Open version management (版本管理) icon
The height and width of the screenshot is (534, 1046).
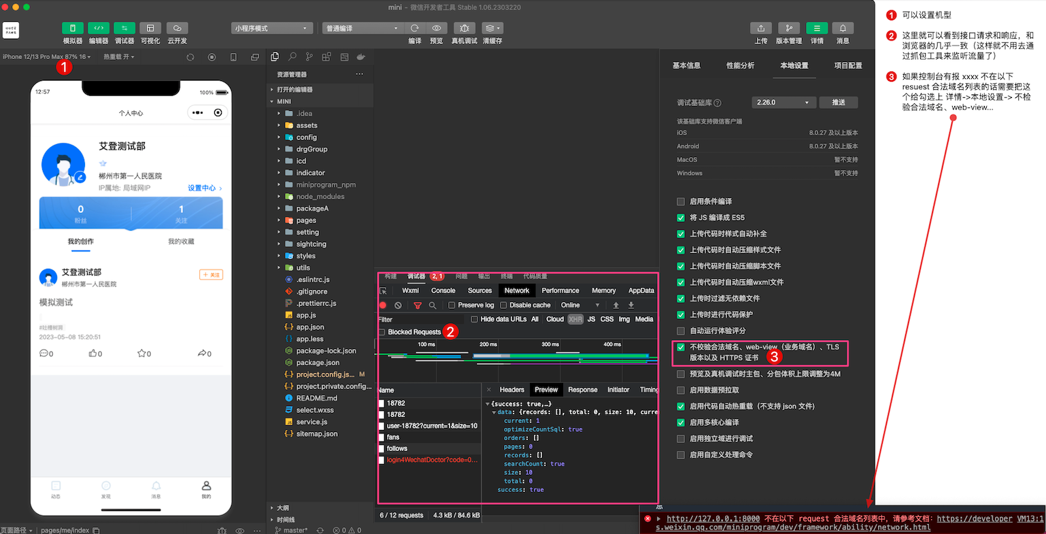[788, 29]
